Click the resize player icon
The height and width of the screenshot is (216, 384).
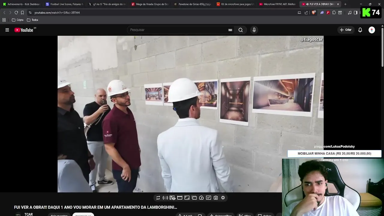pos(187,198)
